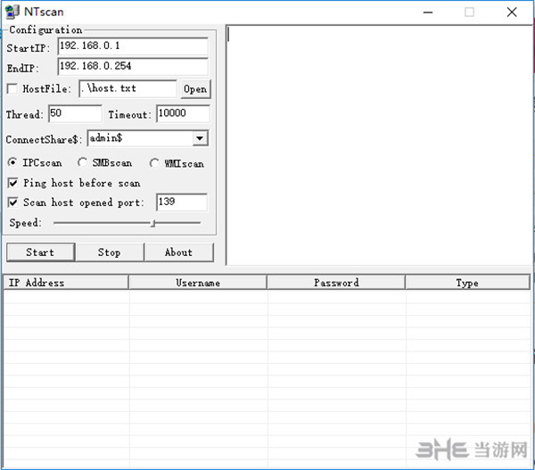The width and height of the screenshot is (535, 470).
Task: Focus the StartIP input field
Action: pos(133,46)
